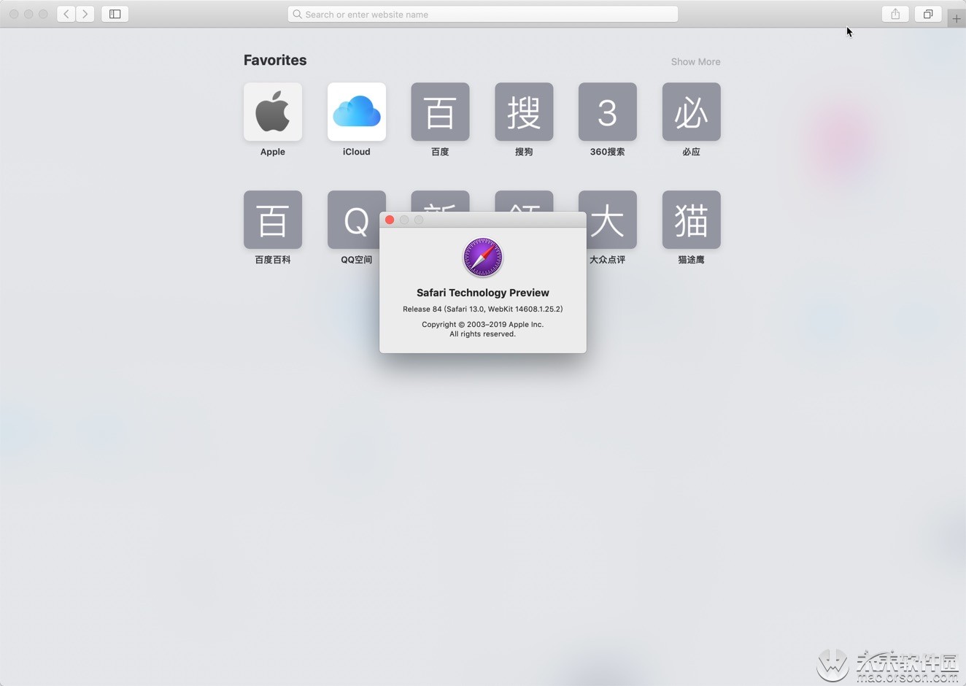966x686 pixels.
Task: Close the About Safari Technology Preview dialog
Action: pos(390,220)
